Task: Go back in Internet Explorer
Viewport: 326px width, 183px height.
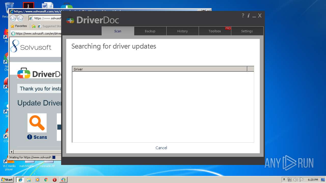Action: point(13,18)
